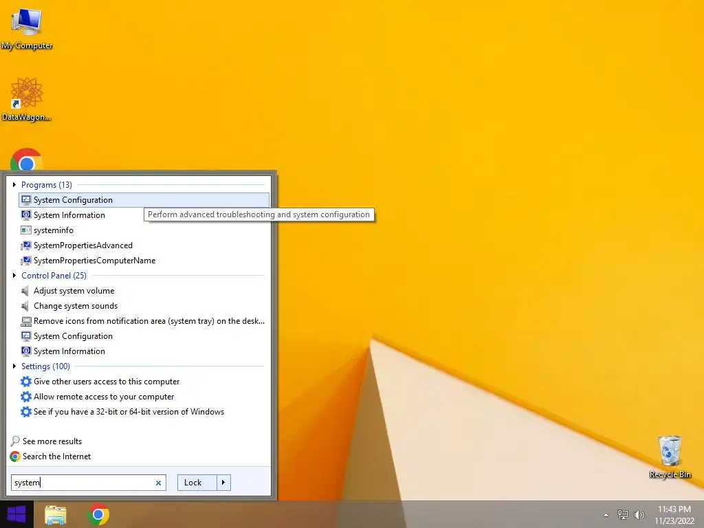The image size is (704, 528).
Task: Click the magnifier icon beside See more results
Action: pos(15,441)
